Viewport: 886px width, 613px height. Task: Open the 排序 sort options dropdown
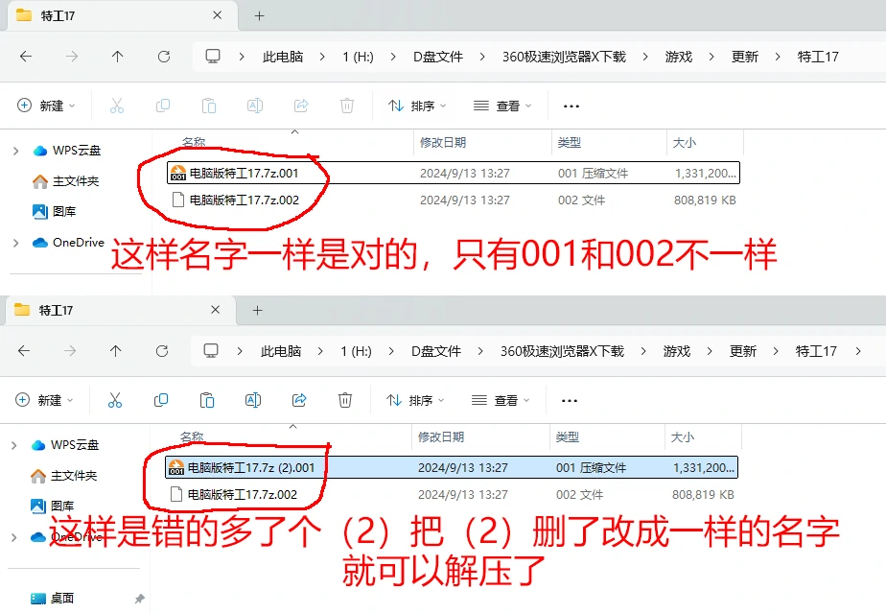[x=416, y=106]
